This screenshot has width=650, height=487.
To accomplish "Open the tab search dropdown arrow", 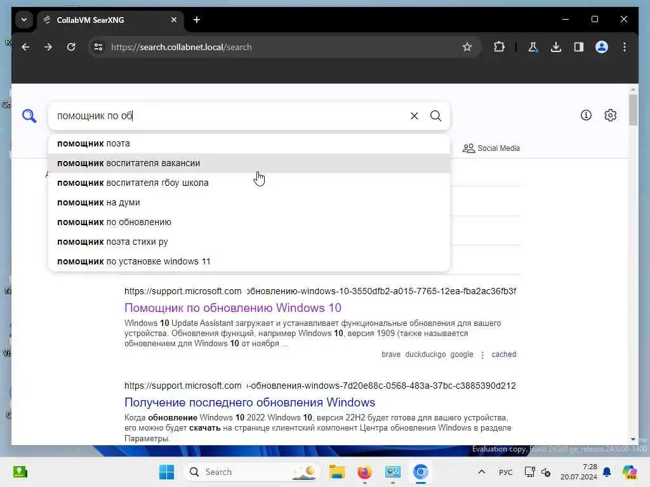I will click(24, 20).
